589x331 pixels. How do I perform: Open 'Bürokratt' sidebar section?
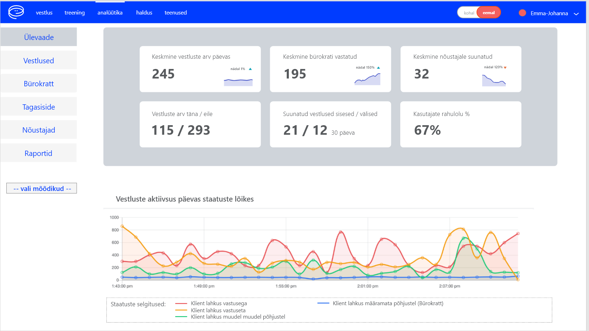(x=39, y=83)
